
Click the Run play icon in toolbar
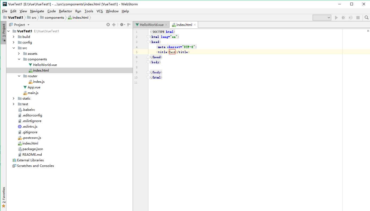336,18
